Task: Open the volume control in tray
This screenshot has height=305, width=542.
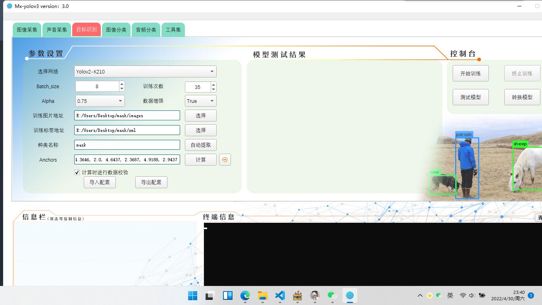Action: [472, 295]
